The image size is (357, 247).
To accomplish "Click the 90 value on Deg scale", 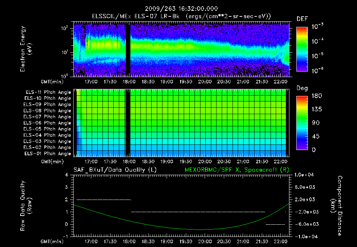I will [x=316, y=123].
